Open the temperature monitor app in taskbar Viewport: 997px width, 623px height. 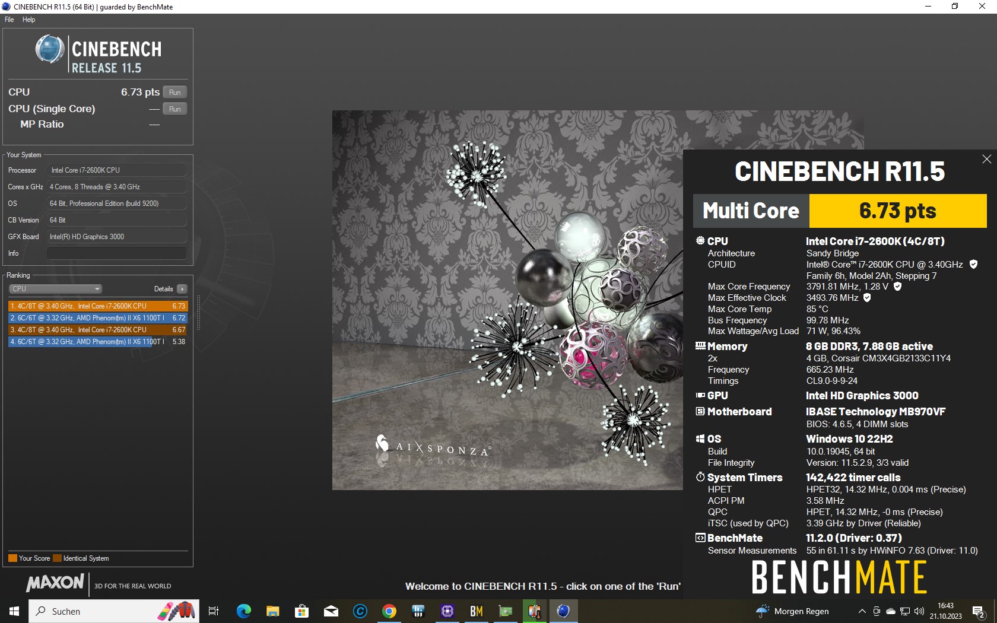[x=535, y=611]
